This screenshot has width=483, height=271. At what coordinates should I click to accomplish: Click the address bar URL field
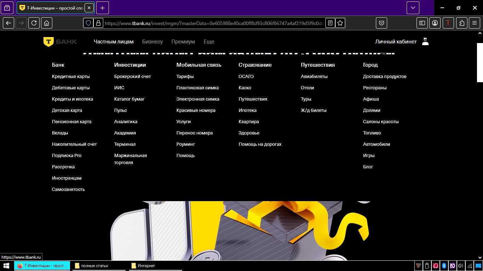coord(214,23)
